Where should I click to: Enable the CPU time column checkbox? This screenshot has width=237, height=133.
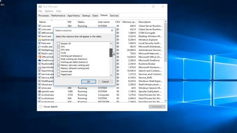pos(59,50)
